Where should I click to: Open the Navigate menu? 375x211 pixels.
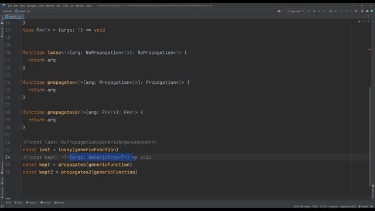pos(32,6)
